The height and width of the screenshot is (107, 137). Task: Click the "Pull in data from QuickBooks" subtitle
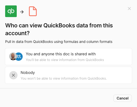(59, 42)
